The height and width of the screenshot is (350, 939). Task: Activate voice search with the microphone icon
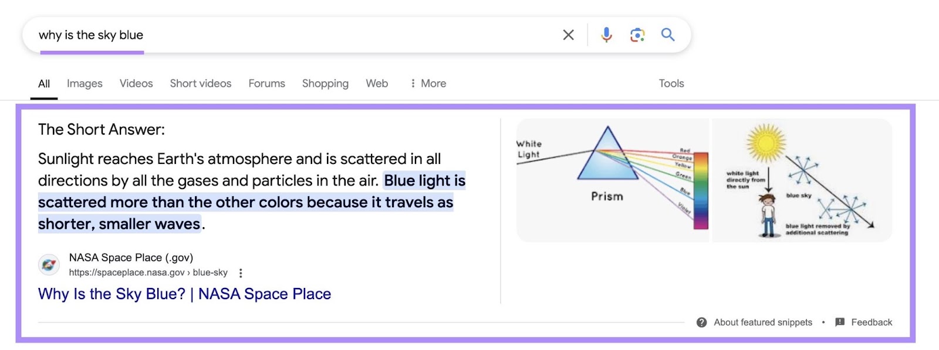[x=607, y=35]
